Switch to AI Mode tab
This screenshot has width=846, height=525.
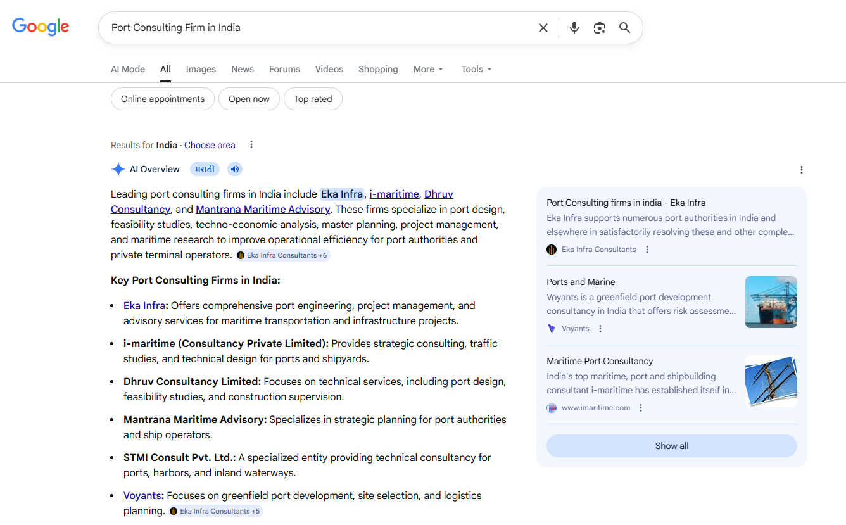click(x=128, y=69)
